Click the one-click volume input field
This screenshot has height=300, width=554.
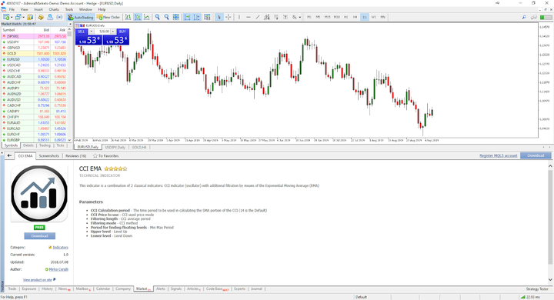point(102,32)
